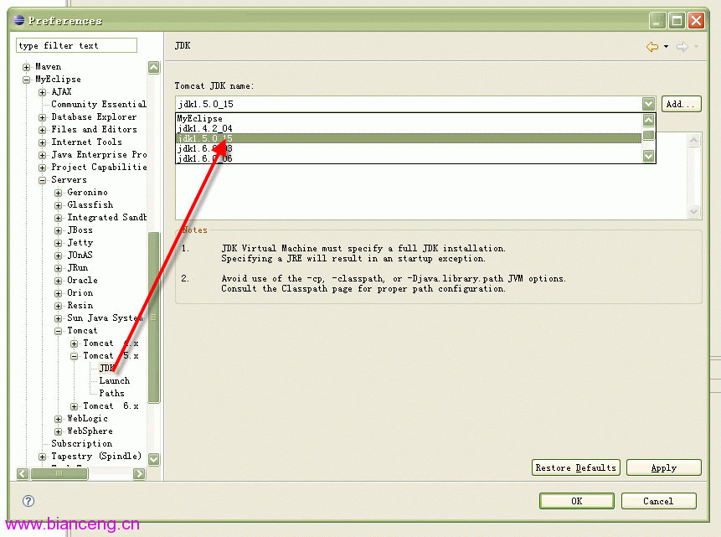Click tree vertical scrollbar down arrow
Screen dimensions: 721x537
point(154,459)
